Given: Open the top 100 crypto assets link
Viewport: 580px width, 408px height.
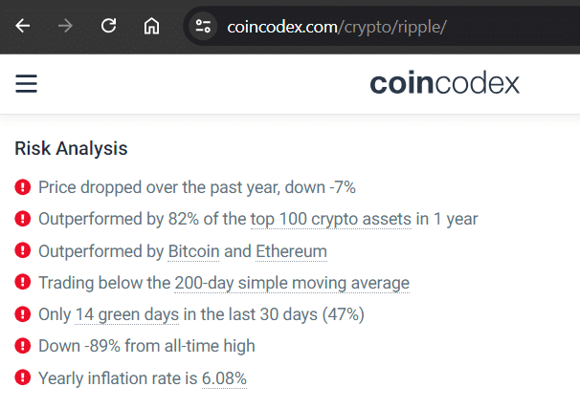Looking at the screenshot, I should 330,219.
